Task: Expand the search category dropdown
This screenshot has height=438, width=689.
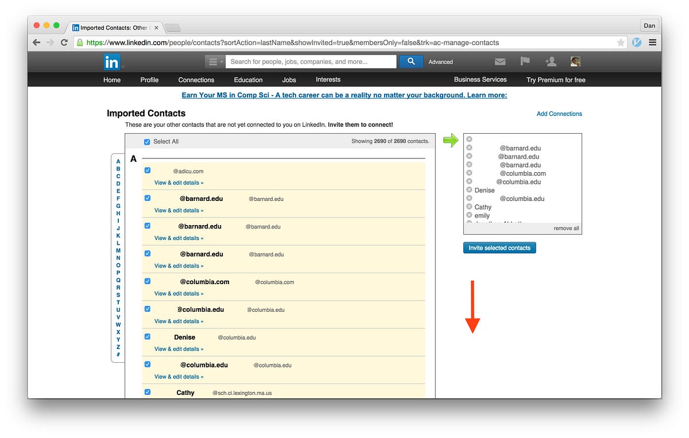Action: pyautogui.click(x=215, y=61)
